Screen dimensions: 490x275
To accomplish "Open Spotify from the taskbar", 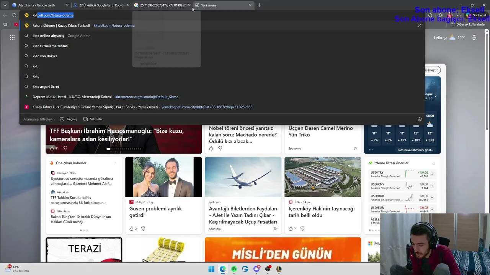I will 234,269.
